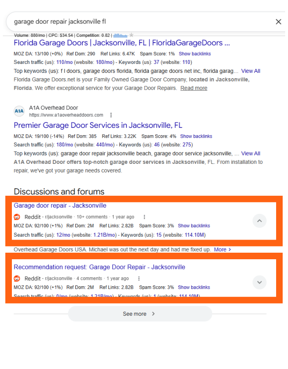The width and height of the screenshot is (288, 369).
Task: Open the keyword trend bar chart icon
Action: 120,36
